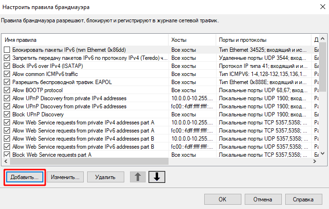329x209 pixels.
Task: Confirm with the OK button
Action: coord(223,199)
